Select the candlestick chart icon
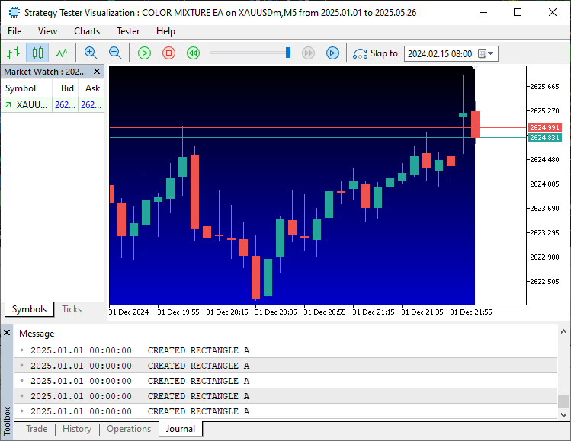The height and width of the screenshot is (441, 571). tap(37, 53)
